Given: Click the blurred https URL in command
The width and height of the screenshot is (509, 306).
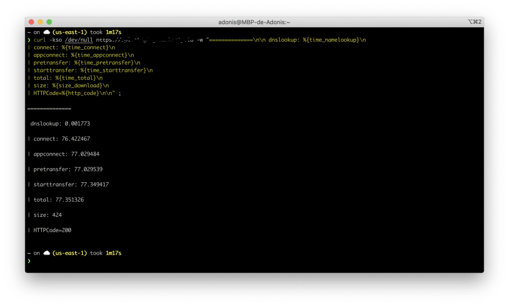Looking at the screenshot, I should pos(145,40).
